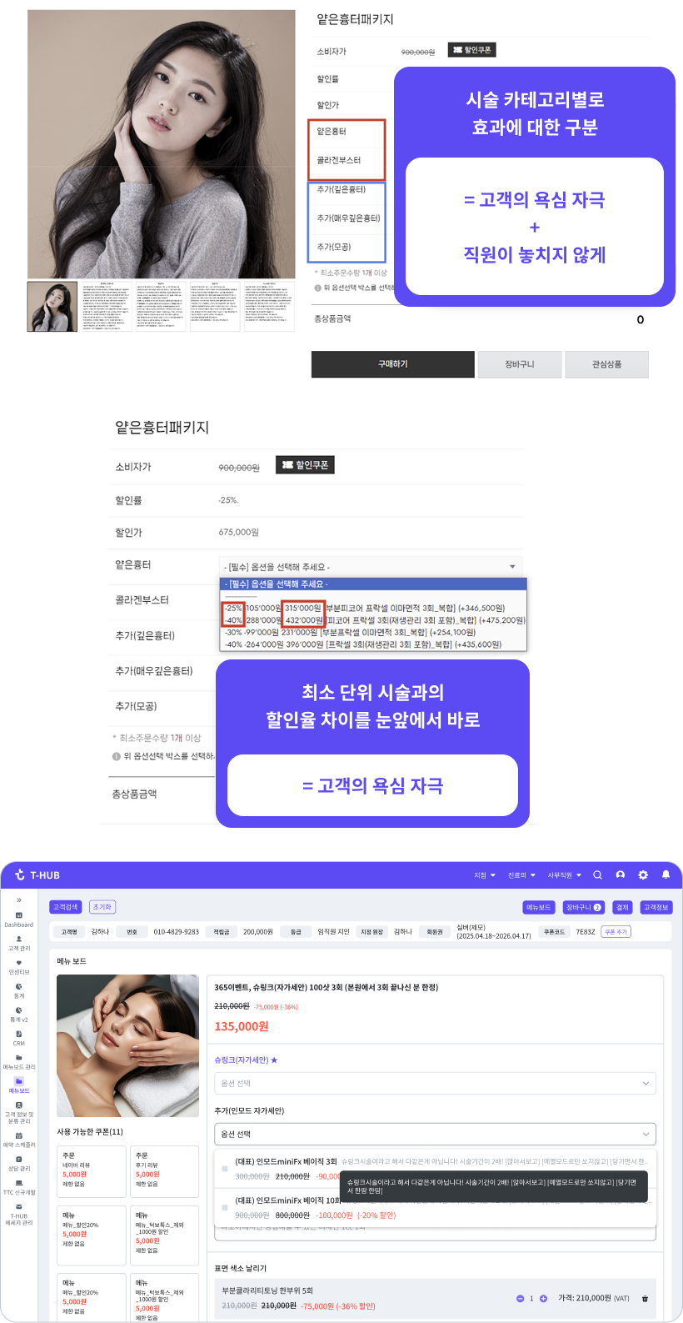Open Dashboard from the left sidebar
The height and width of the screenshot is (1323, 683).
18,920
